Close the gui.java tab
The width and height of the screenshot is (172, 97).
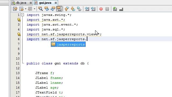click(x=56, y=3)
